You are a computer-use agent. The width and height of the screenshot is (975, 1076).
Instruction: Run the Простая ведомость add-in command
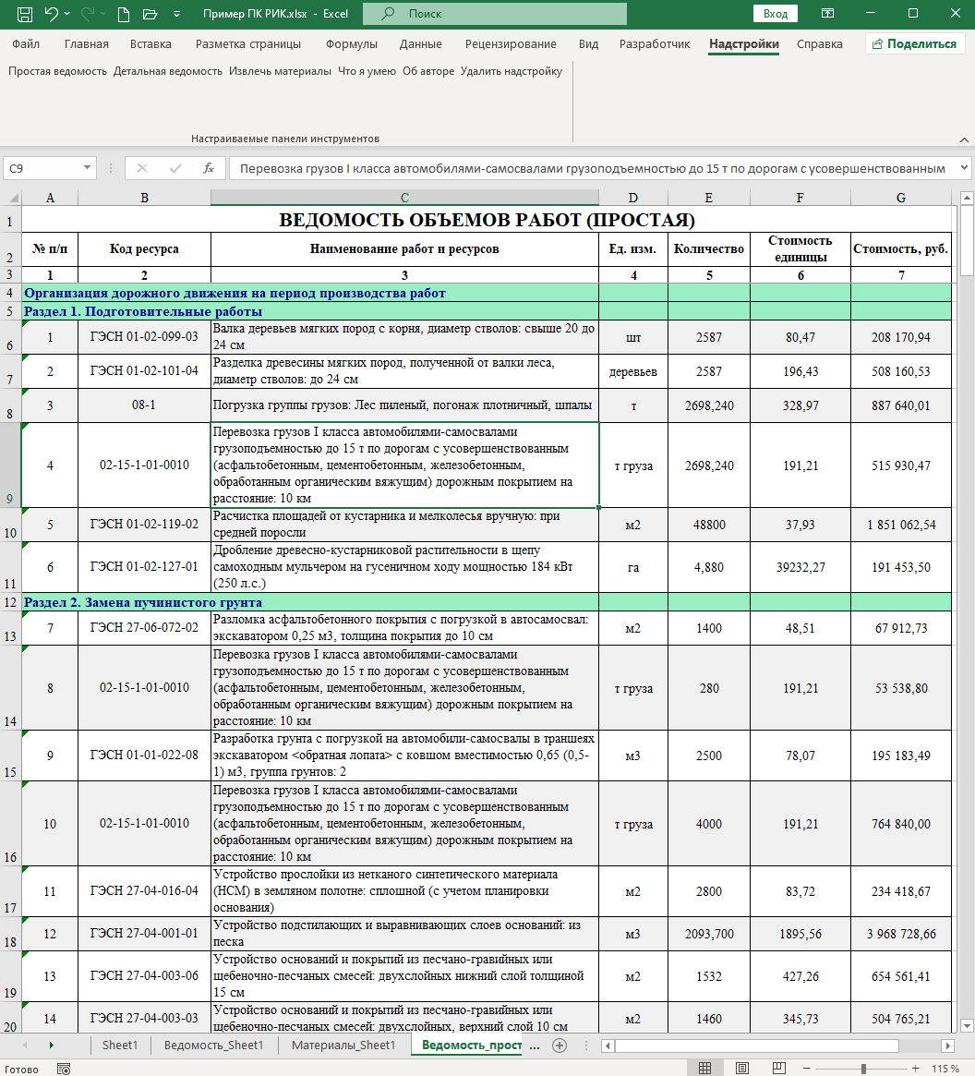point(57,70)
